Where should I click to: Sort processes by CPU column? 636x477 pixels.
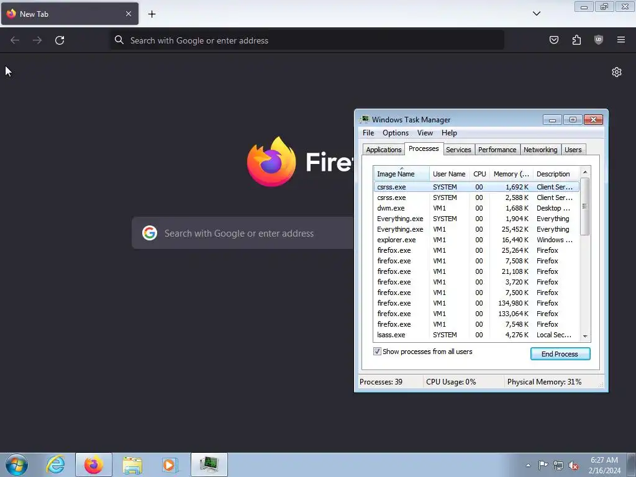pos(479,174)
